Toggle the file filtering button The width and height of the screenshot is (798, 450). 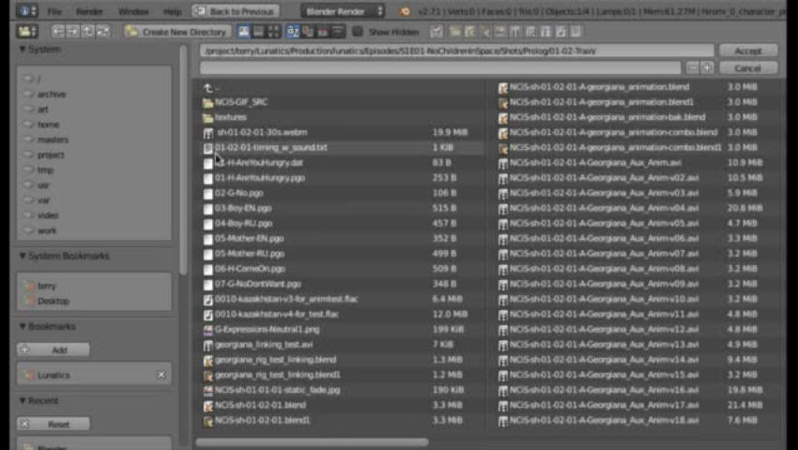pos(436,32)
